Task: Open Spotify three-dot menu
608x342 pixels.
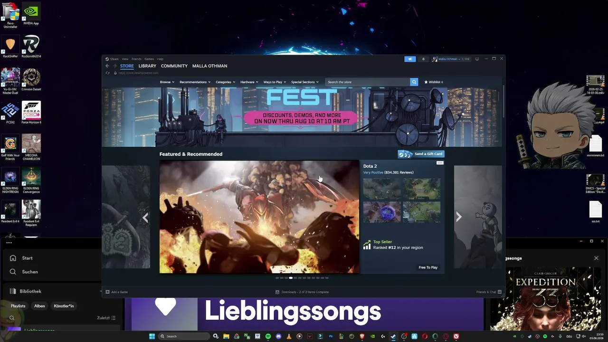Action: 9,243
